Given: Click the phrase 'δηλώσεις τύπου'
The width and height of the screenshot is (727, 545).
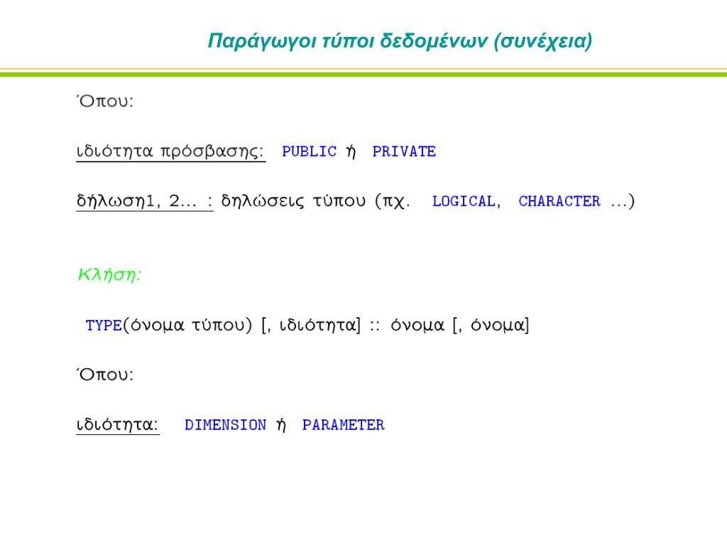Looking at the screenshot, I should [x=293, y=202].
